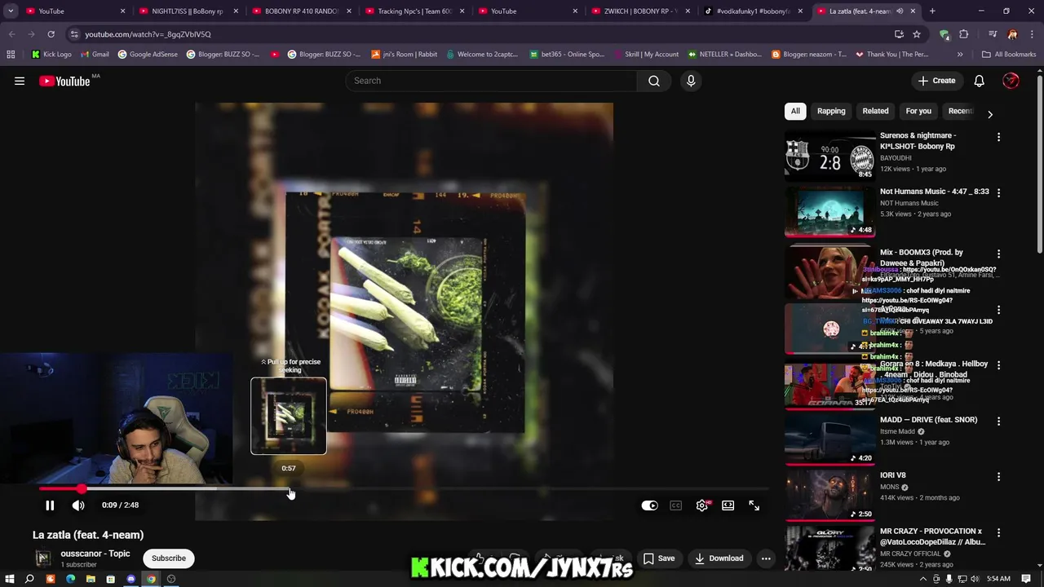Open Chrome extensions puzzle icon
This screenshot has width=1044, height=587.
pyautogui.click(x=964, y=34)
